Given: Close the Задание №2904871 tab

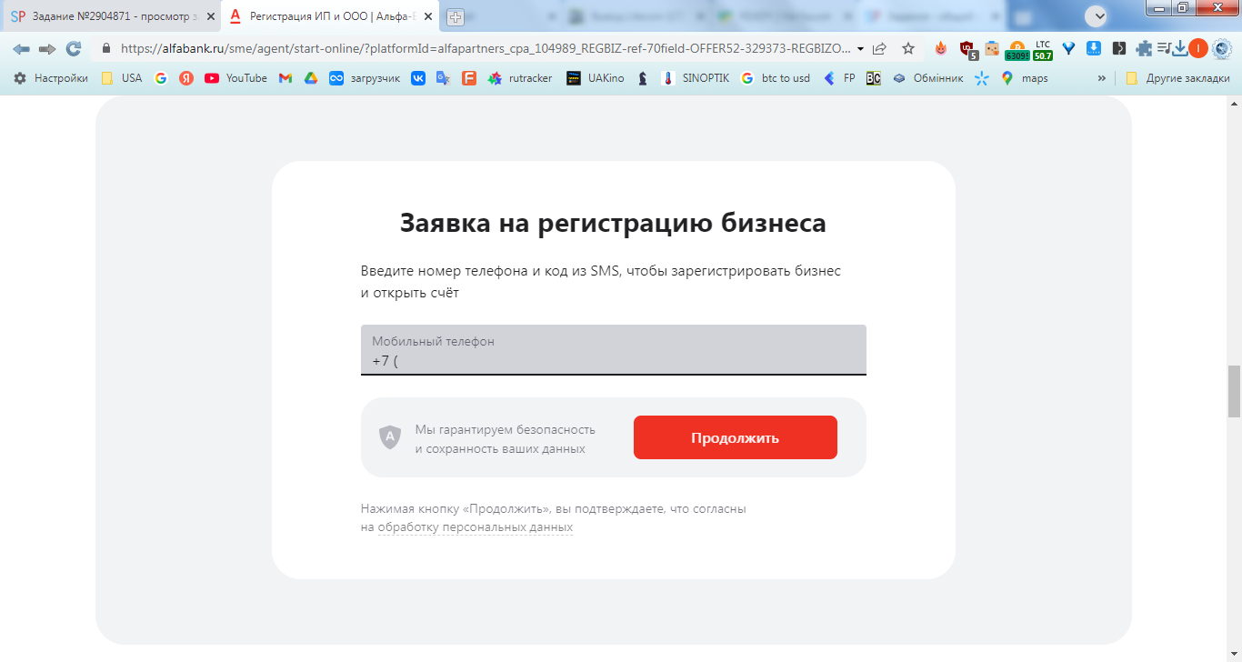Looking at the screenshot, I should click(211, 16).
